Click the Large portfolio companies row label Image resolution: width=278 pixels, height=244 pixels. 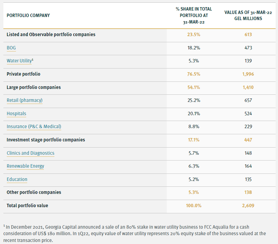pyautogui.click(x=34, y=87)
